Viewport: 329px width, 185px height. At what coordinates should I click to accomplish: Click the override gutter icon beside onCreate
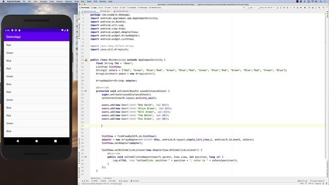pyautogui.click(x=85, y=91)
